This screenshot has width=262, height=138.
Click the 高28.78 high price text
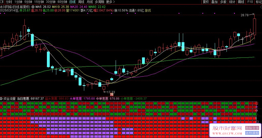pos(36,10)
